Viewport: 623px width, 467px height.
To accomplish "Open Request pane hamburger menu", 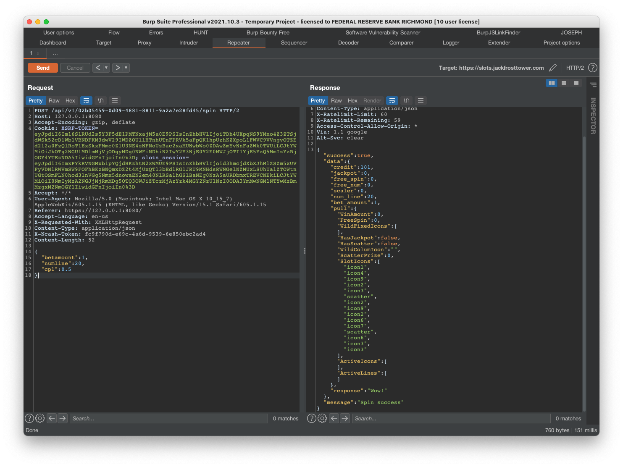I will (x=115, y=100).
